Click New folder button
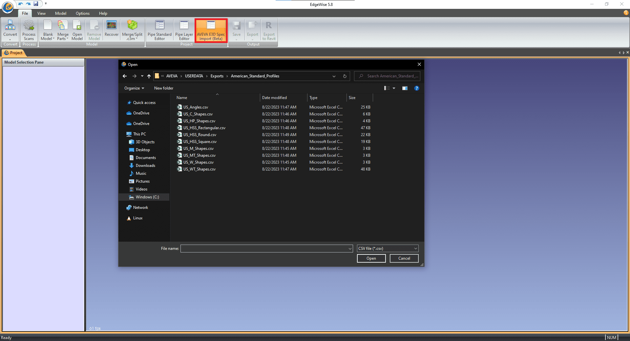Screen dimensions: 630x341 coord(164,88)
